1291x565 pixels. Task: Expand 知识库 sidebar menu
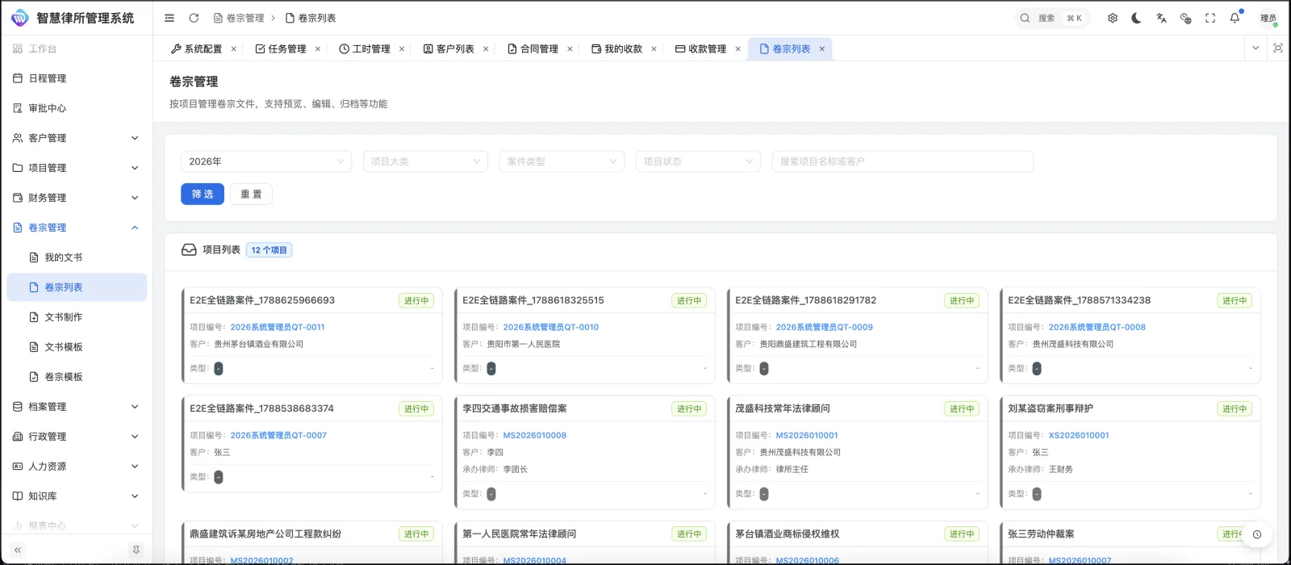[x=77, y=496]
